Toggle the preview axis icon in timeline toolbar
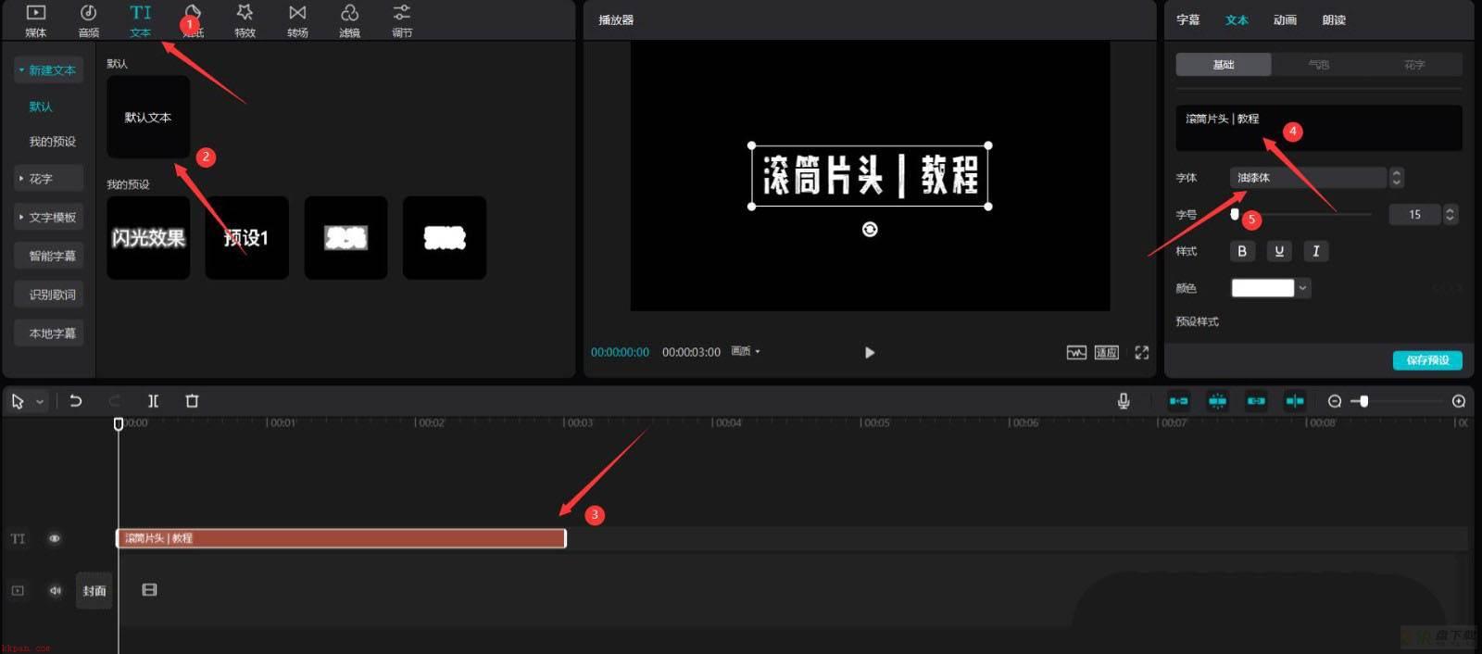Image resolution: width=1482 pixels, height=654 pixels. click(x=1295, y=401)
